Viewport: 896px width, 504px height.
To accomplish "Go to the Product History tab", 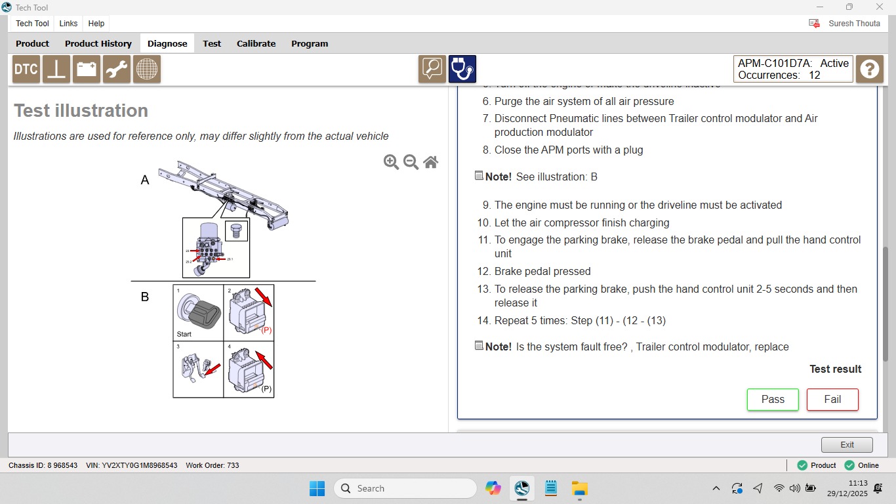I will [98, 43].
